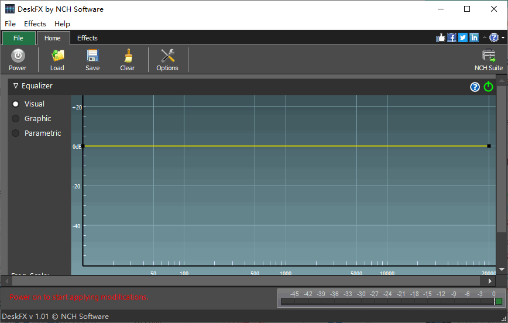Click the thumbs-up like icon
This screenshot has height=323, width=508.
pyautogui.click(x=441, y=37)
